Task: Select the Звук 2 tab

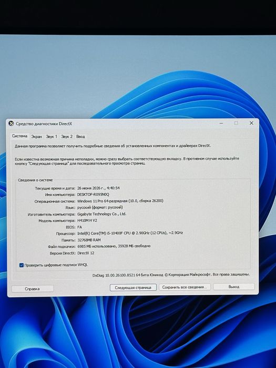Action: tap(67, 136)
